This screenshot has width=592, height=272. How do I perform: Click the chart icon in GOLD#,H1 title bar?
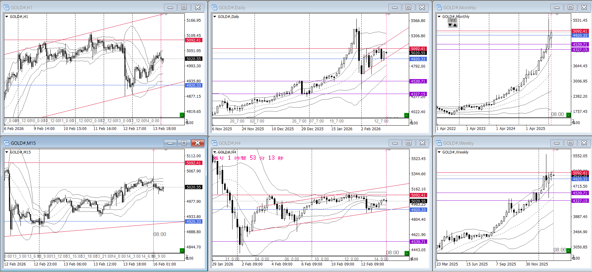7,7
